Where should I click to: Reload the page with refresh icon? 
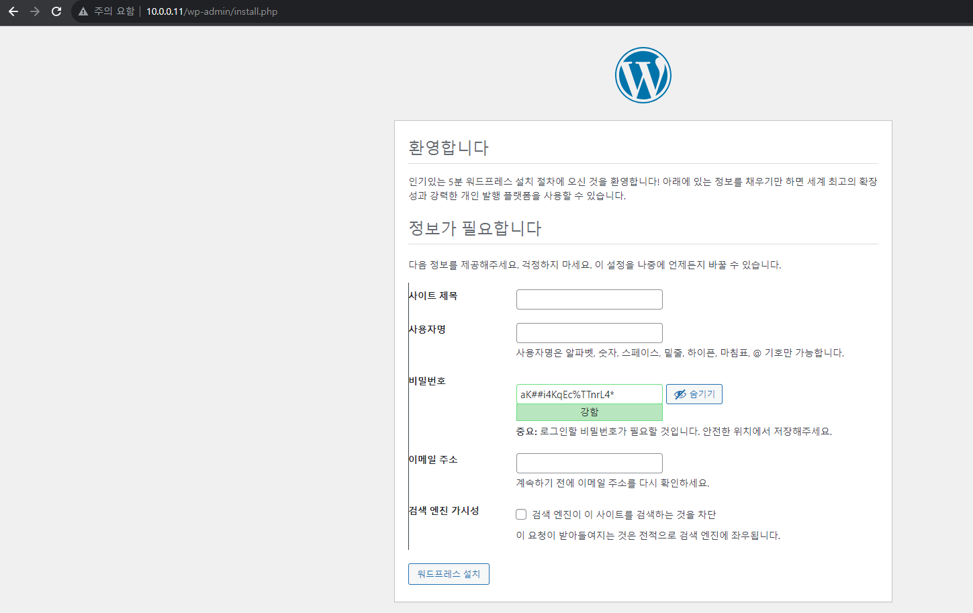(x=56, y=11)
